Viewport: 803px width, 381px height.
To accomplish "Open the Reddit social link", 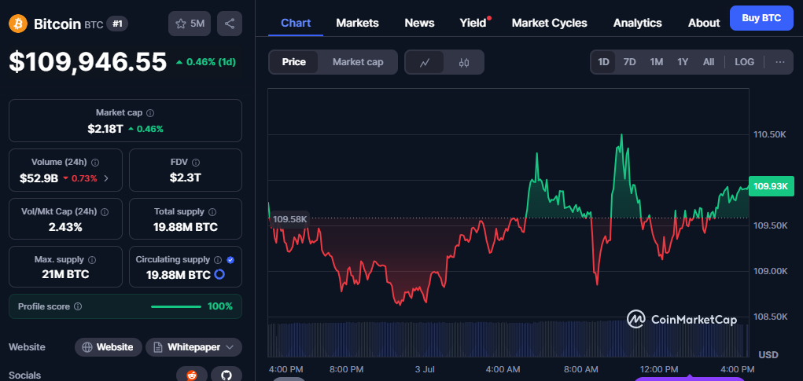I will [x=192, y=375].
